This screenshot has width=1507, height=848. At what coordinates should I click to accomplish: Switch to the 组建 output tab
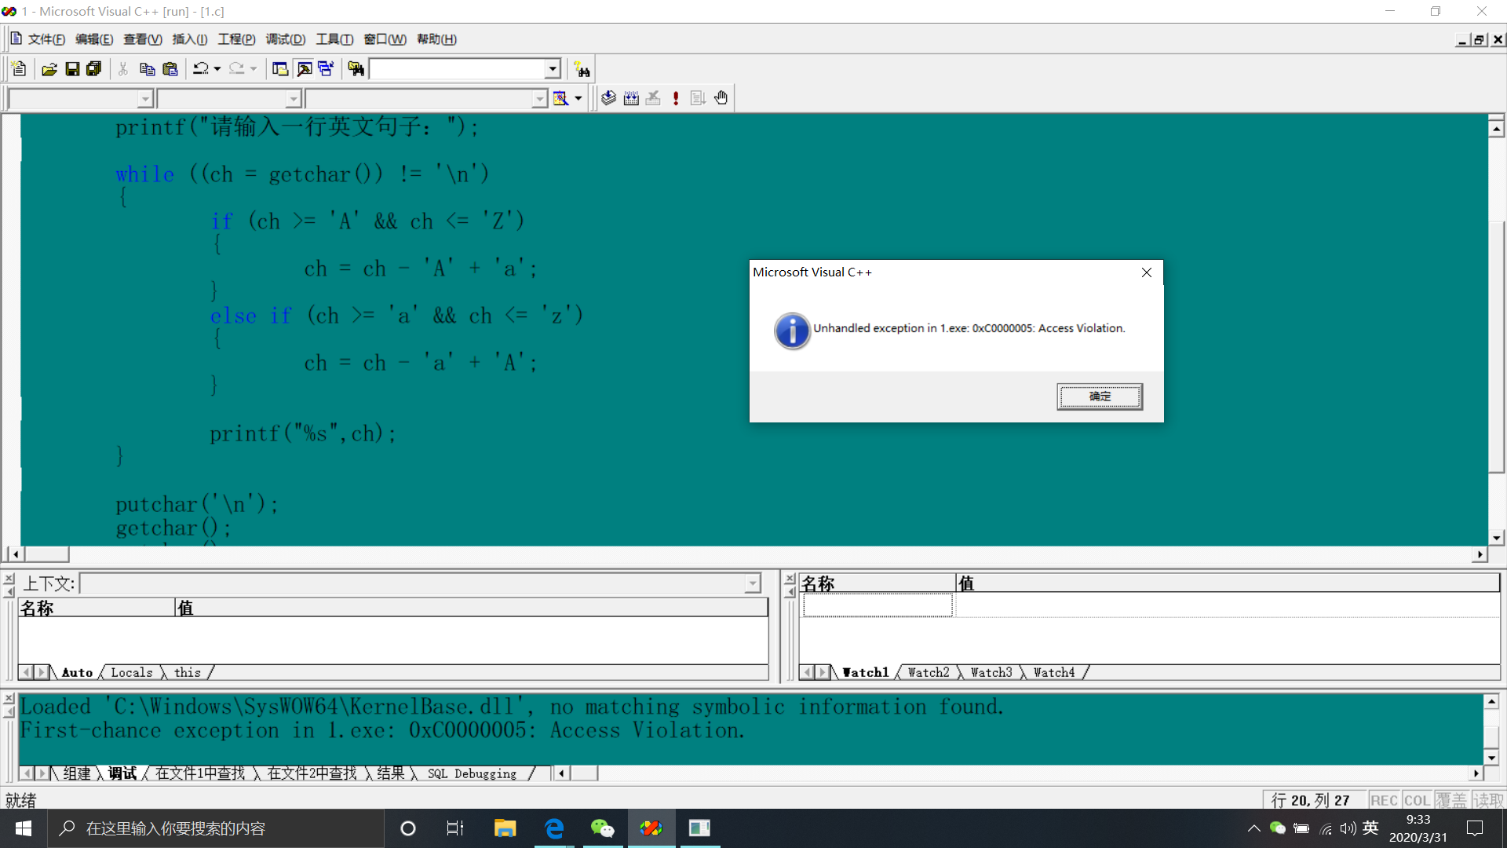click(x=77, y=773)
